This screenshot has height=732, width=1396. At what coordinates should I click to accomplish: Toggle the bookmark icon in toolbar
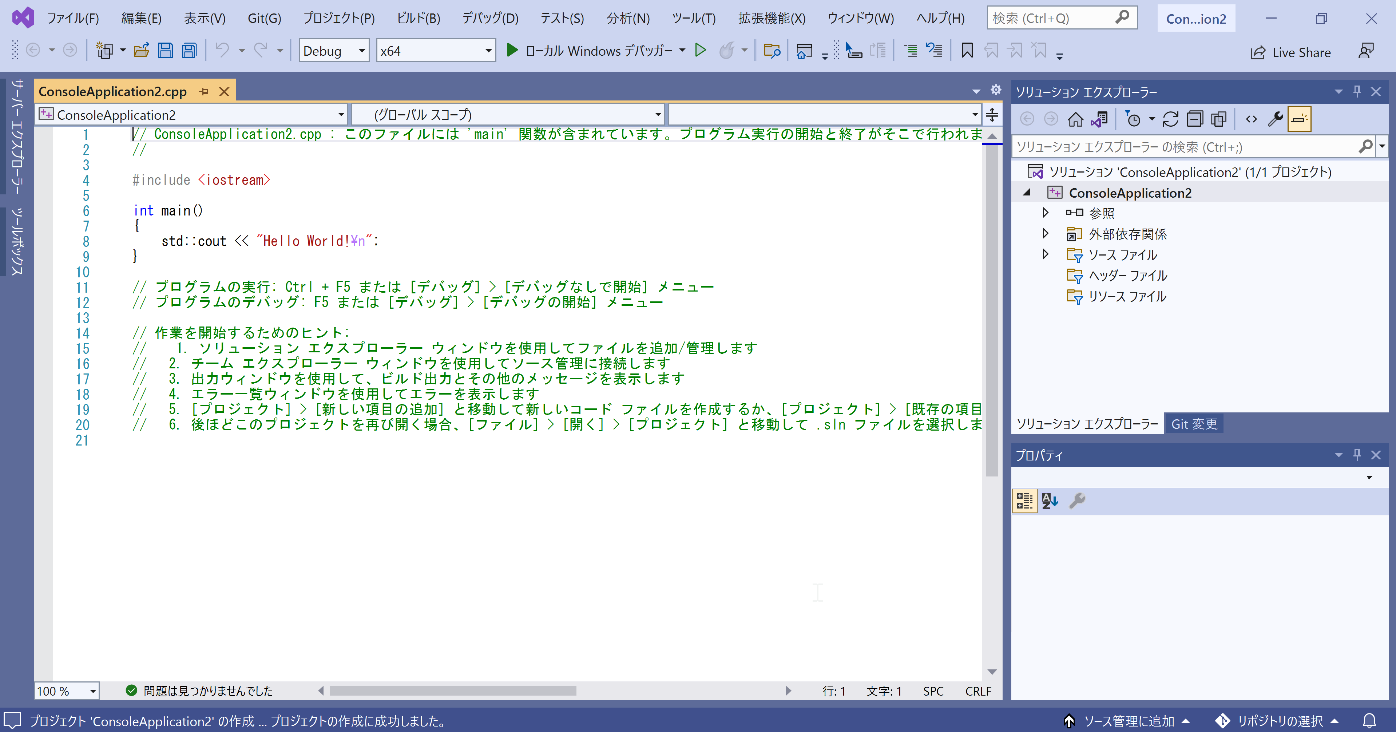coord(967,51)
